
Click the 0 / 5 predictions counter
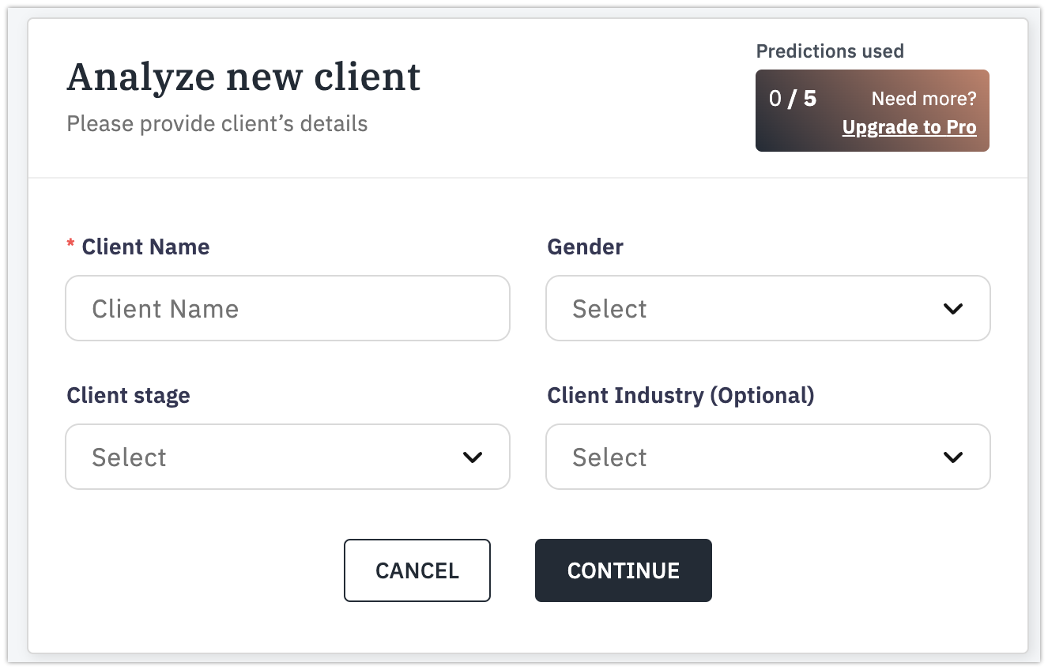pos(793,99)
